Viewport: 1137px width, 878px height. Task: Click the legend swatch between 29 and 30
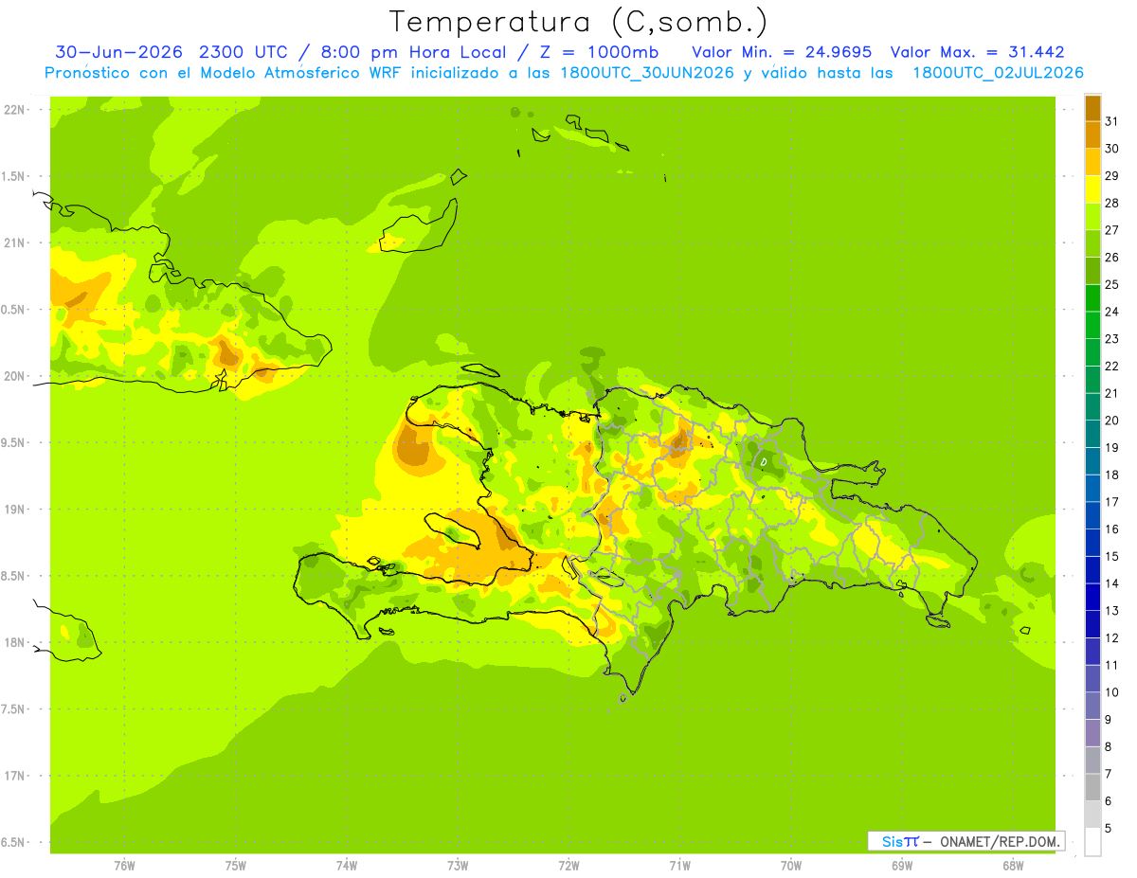pyautogui.click(x=1092, y=163)
